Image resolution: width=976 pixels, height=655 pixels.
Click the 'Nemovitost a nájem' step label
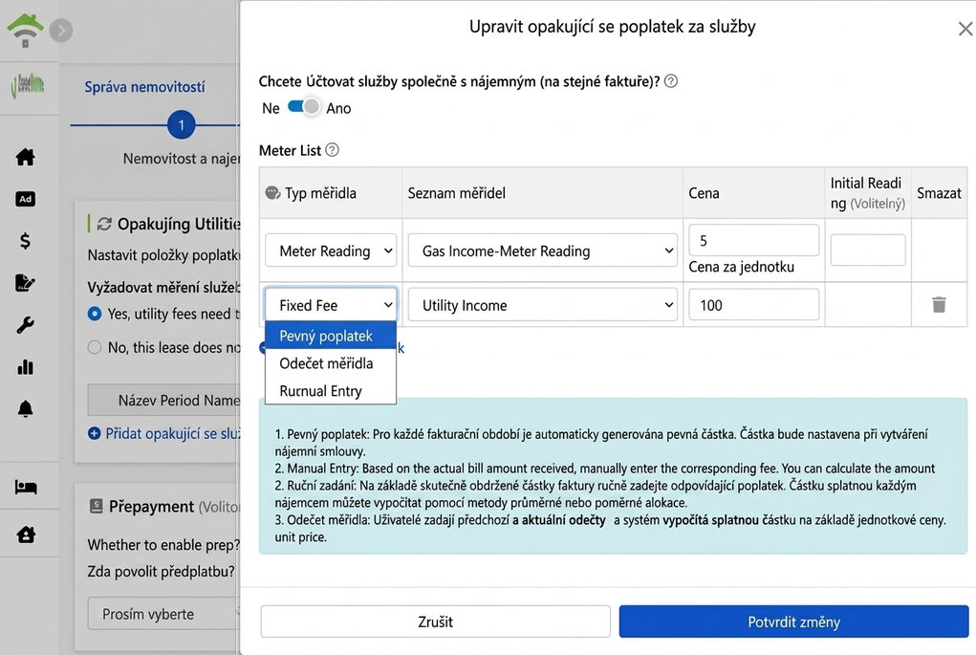[181, 158]
